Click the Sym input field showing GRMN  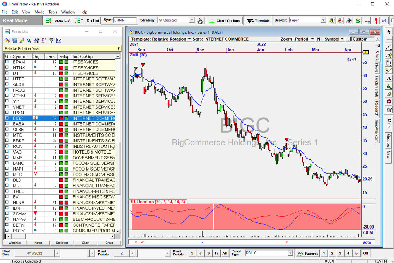point(125,20)
